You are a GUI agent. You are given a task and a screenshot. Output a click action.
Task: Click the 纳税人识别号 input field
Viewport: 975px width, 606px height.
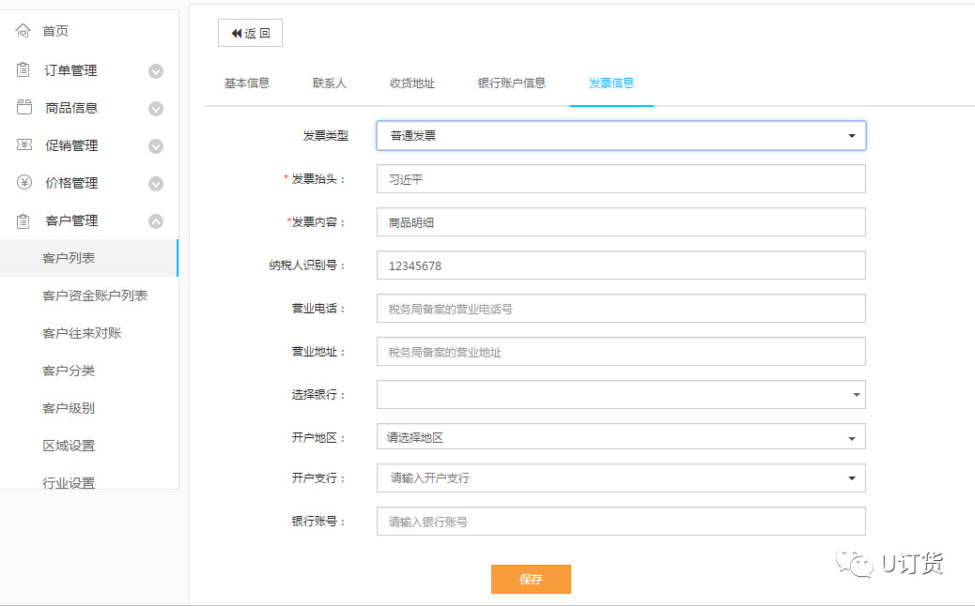point(621,265)
